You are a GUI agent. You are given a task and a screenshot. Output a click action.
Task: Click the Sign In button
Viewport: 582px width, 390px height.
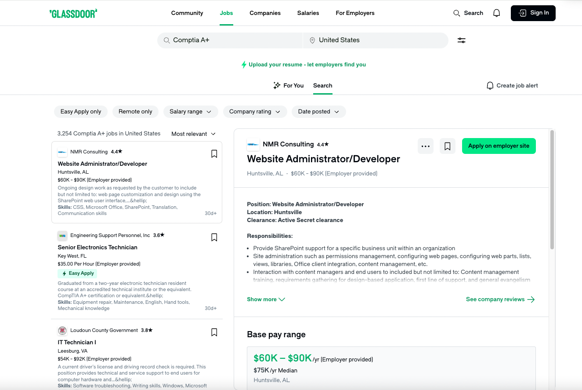[x=533, y=13]
